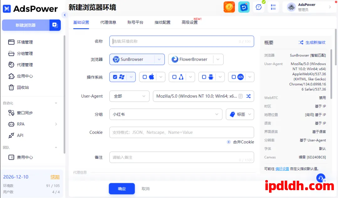This screenshot has height=198, width=338.
Task: Open 应用中心 puzzle item
Action: click(x=20, y=76)
